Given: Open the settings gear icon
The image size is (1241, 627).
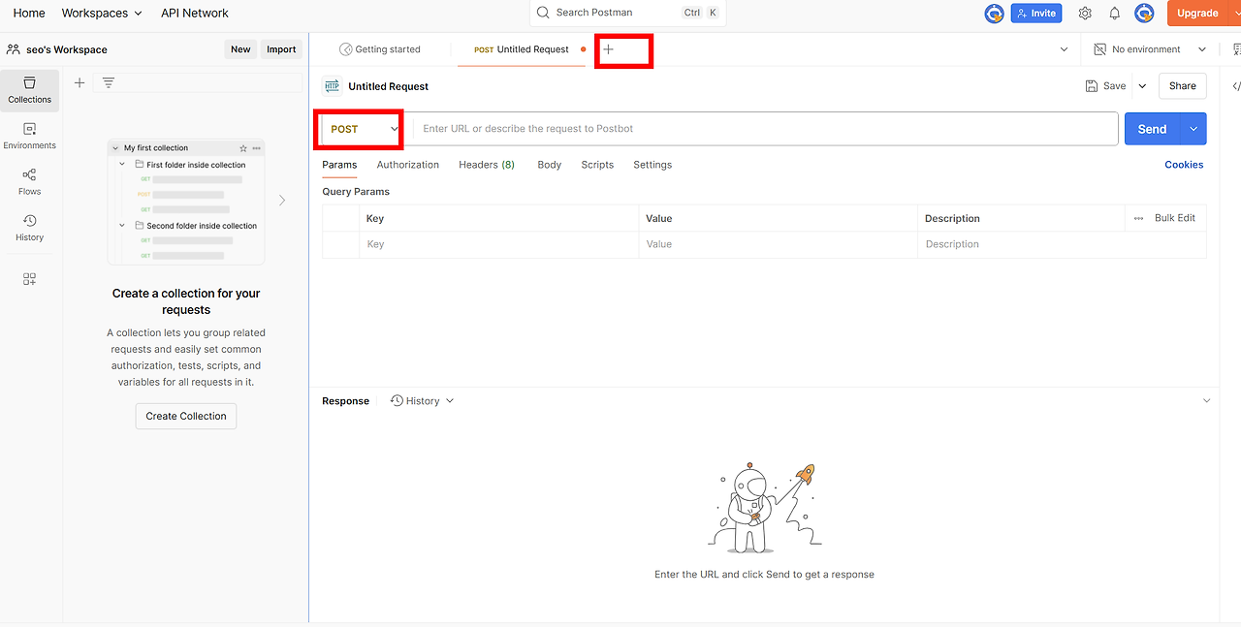Looking at the screenshot, I should point(1085,14).
